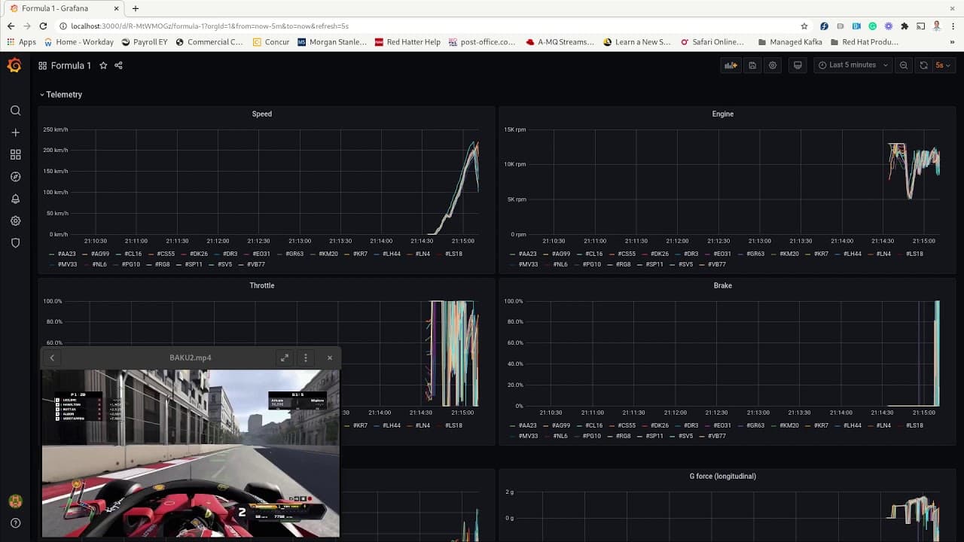Open the A-MQ Streams bookmark
This screenshot has width=964, height=542.
[x=560, y=42]
